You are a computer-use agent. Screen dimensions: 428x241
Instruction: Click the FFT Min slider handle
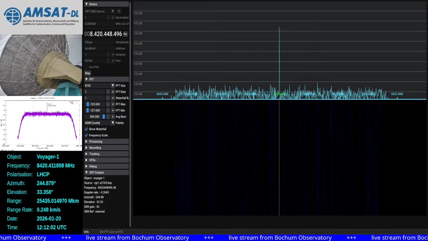(87, 110)
